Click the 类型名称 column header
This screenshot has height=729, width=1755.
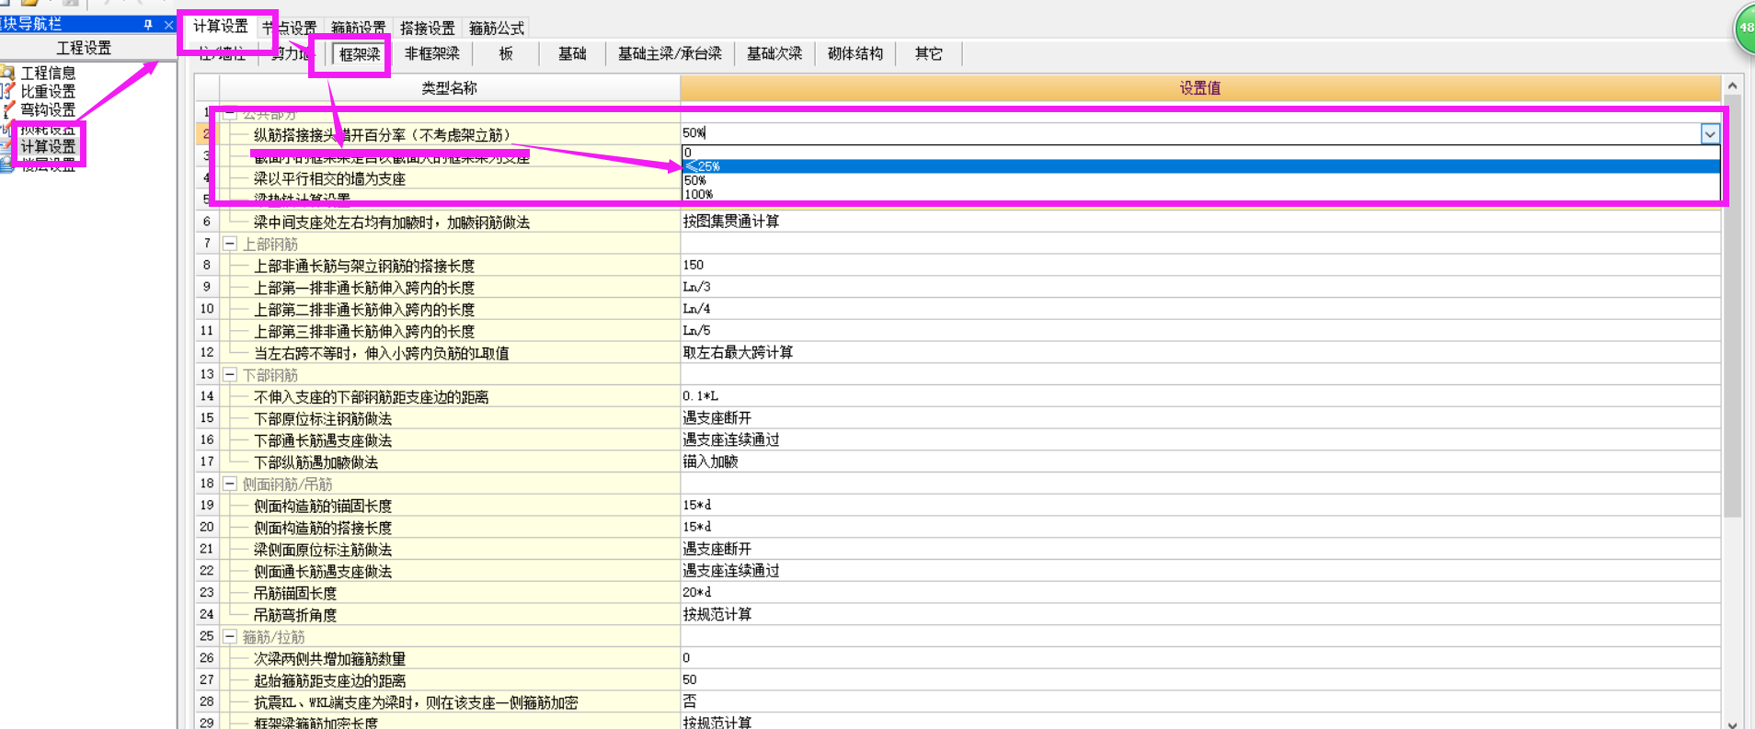(x=449, y=88)
